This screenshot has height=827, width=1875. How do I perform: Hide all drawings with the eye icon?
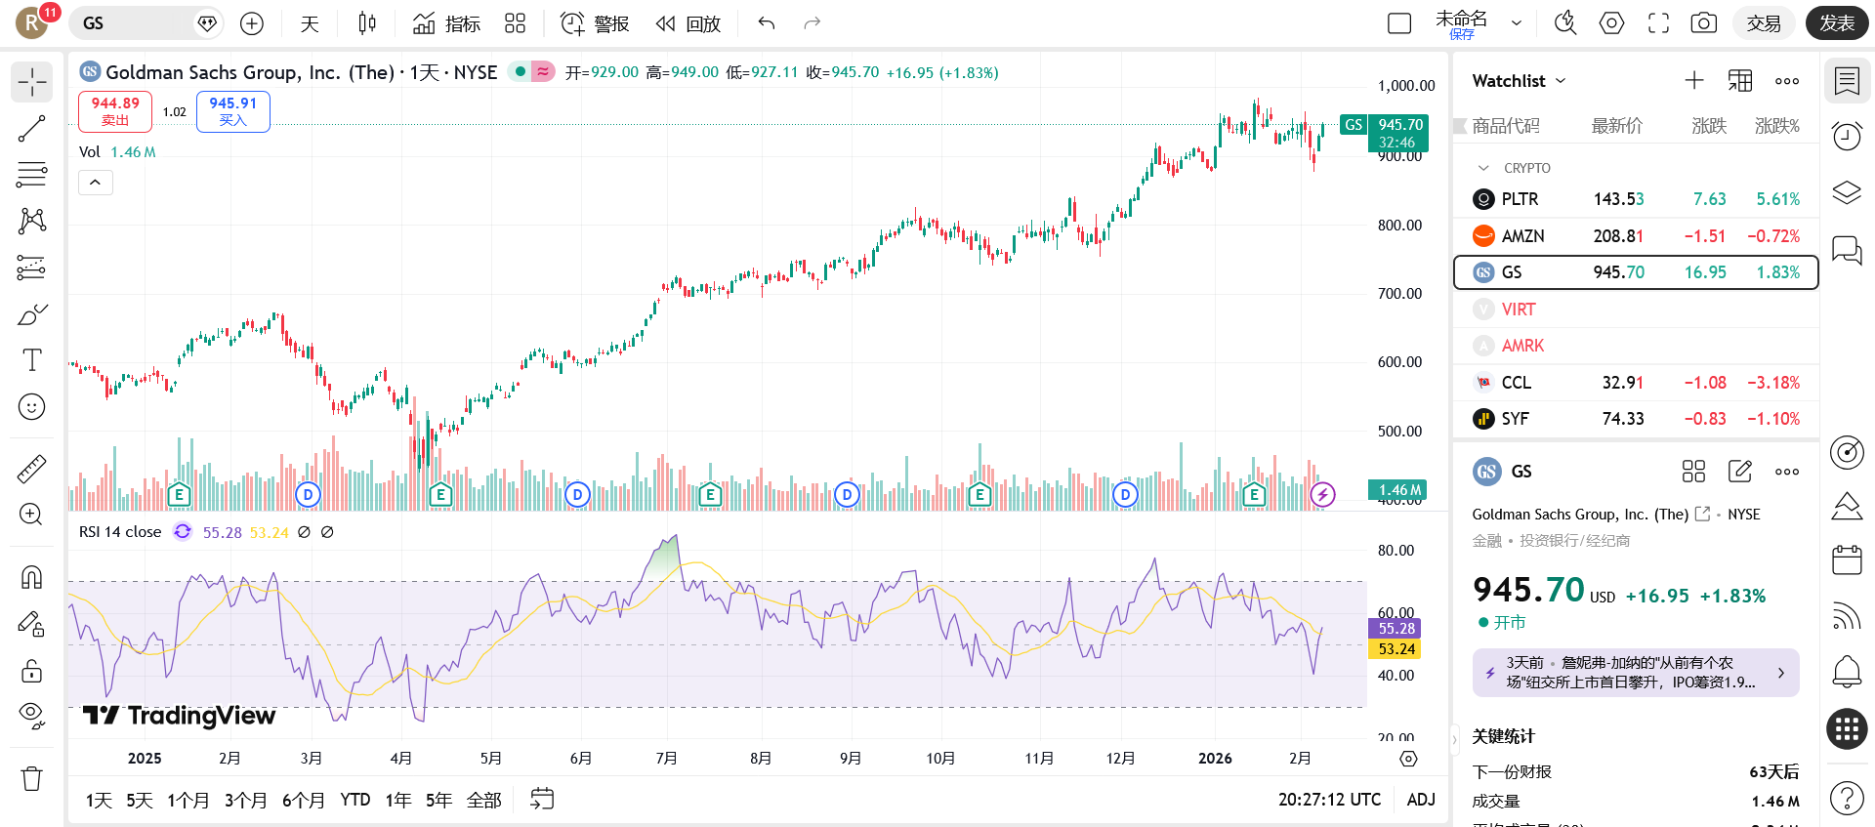click(32, 717)
